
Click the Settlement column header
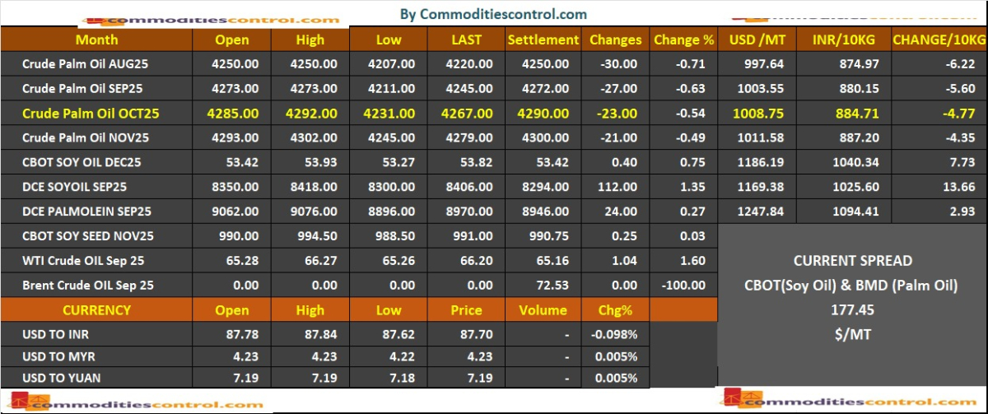point(543,40)
